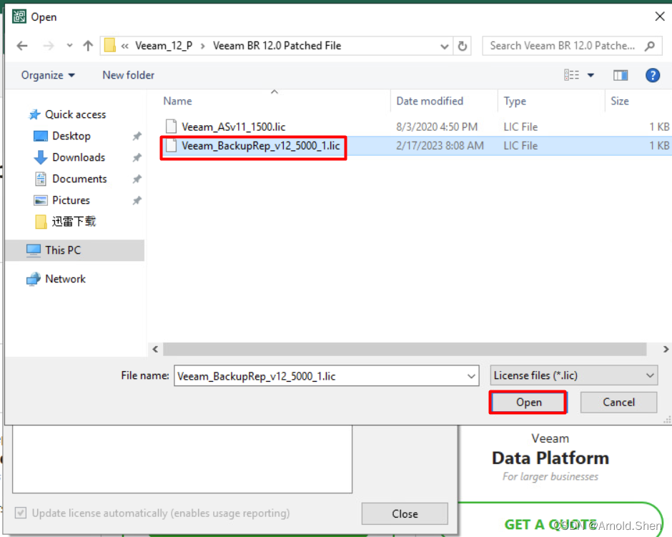The image size is (672, 537).
Task: Expand the File name dropdown arrow
Action: tap(471, 376)
